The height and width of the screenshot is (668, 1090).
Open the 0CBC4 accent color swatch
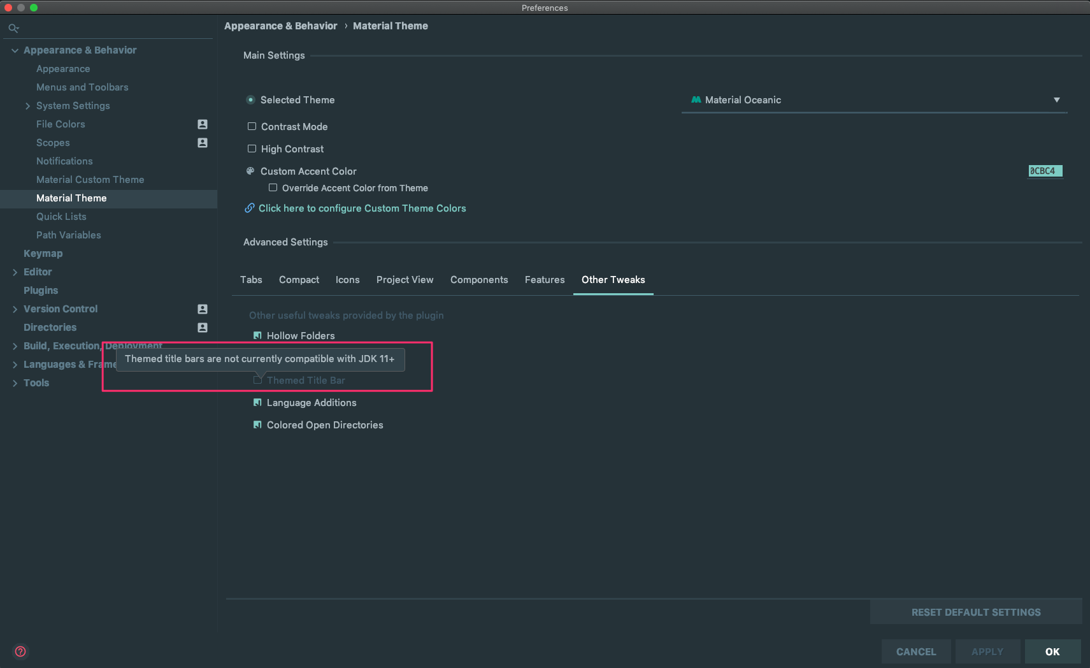pyautogui.click(x=1045, y=171)
